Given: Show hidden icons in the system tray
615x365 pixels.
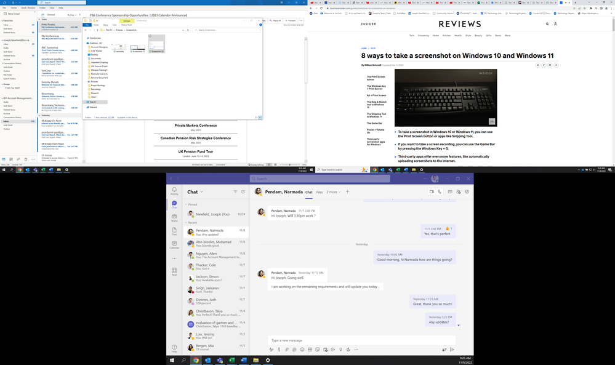Looking at the screenshot, I should [579, 169].
